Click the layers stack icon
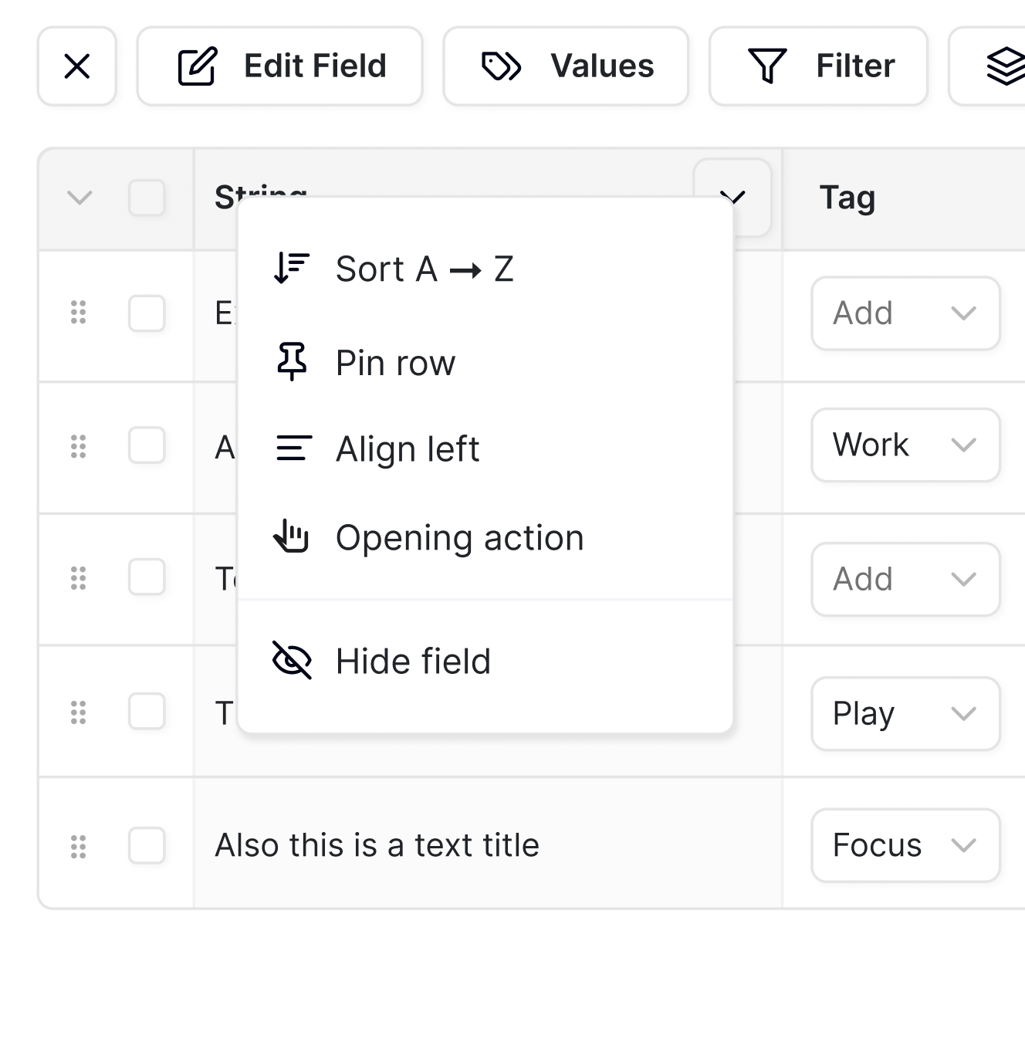 (1006, 66)
